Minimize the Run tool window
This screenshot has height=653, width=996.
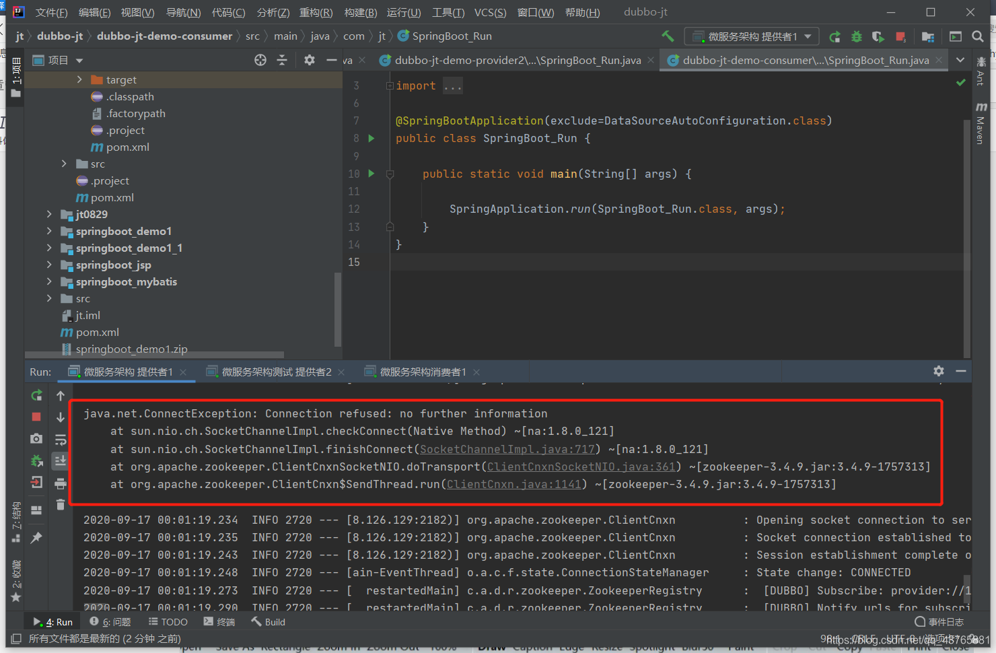tap(961, 371)
